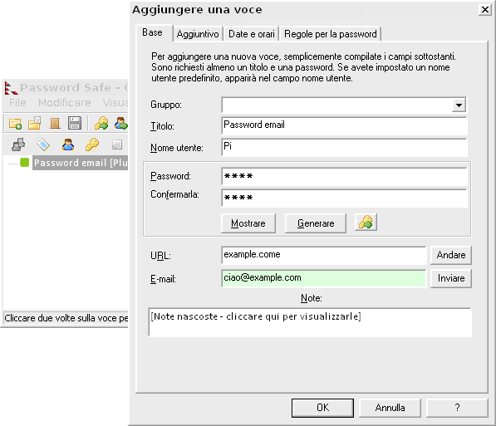Click the blue tag drag-title icon

click(x=43, y=144)
